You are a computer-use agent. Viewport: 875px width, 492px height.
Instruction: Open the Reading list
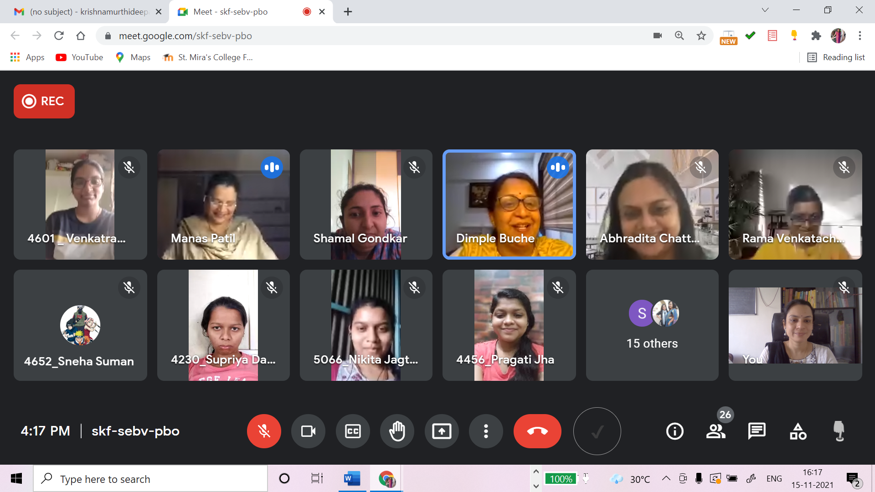(836, 57)
